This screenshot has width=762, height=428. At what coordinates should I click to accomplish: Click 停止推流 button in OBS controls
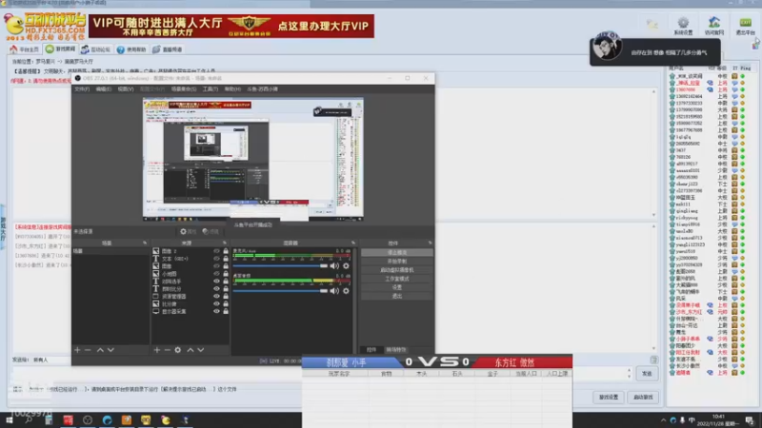(397, 253)
